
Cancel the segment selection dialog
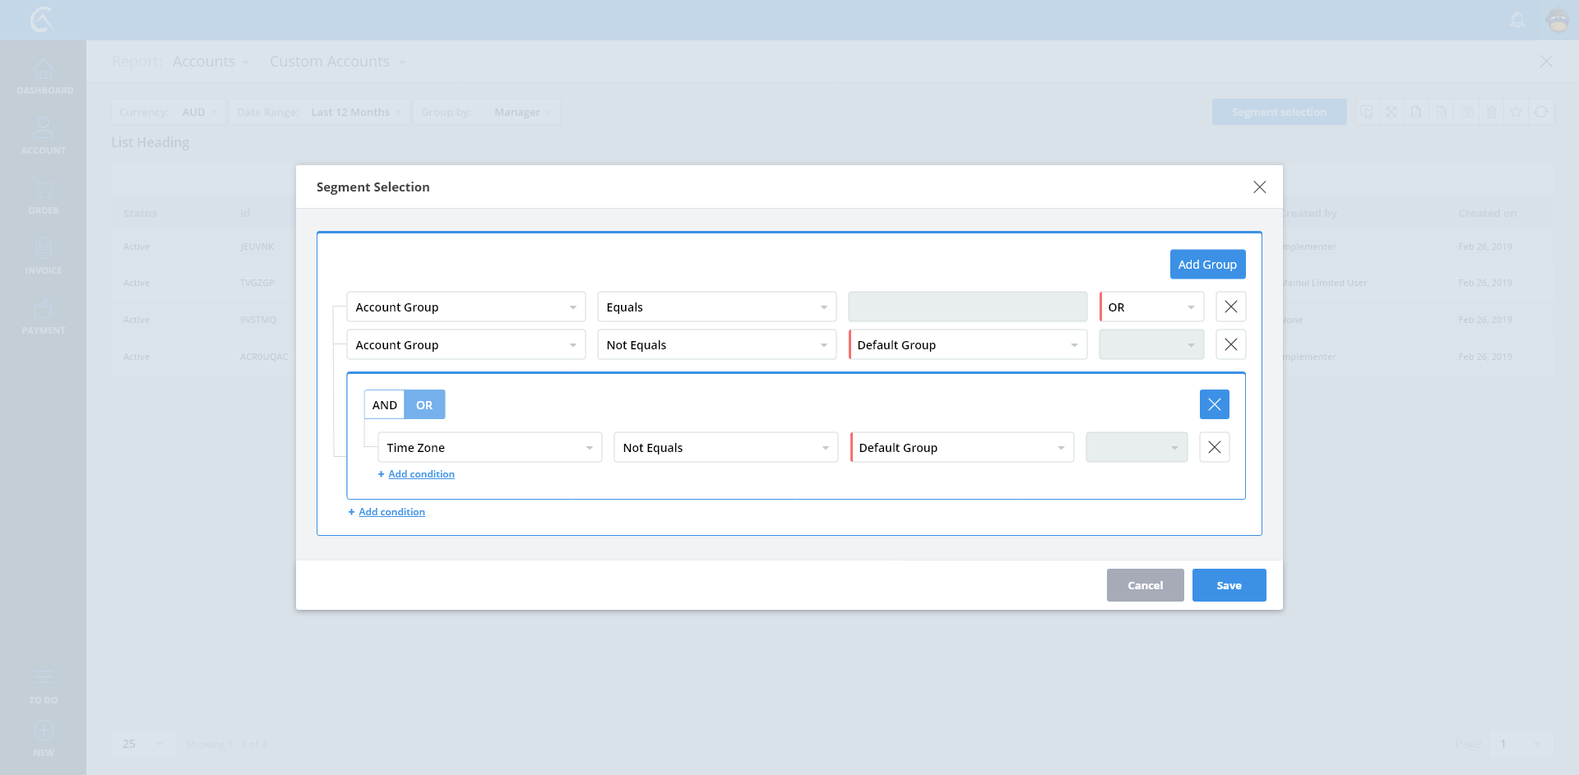coord(1145,585)
